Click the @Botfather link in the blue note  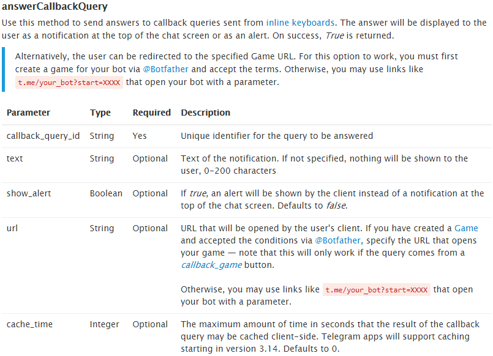(165, 69)
